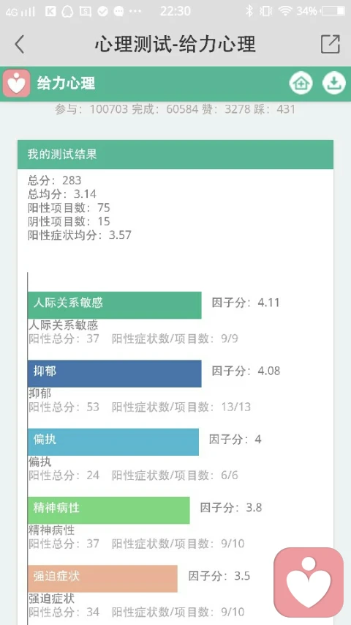The width and height of the screenshot is (351, 625).
Task: Tap the 因子分: 4.11 score label
Action: 246,303
